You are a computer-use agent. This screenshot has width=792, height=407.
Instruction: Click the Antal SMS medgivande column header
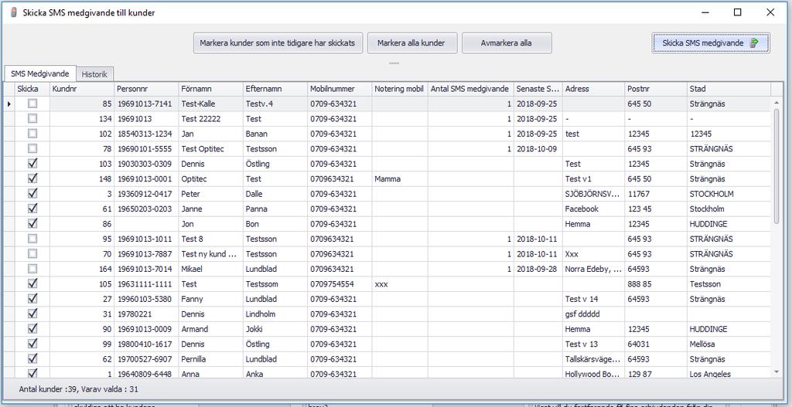coord(471,89)
